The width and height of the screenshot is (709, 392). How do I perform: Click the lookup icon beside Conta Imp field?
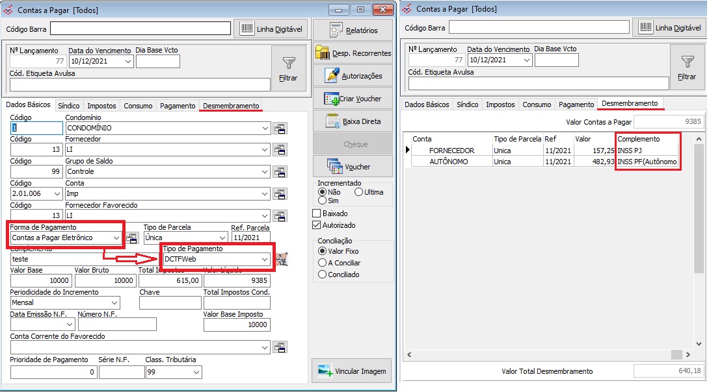tap(280, 194)
